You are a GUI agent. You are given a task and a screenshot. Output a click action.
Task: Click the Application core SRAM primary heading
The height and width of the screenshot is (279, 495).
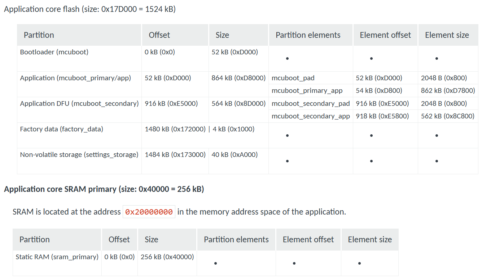tap(104, 189)
